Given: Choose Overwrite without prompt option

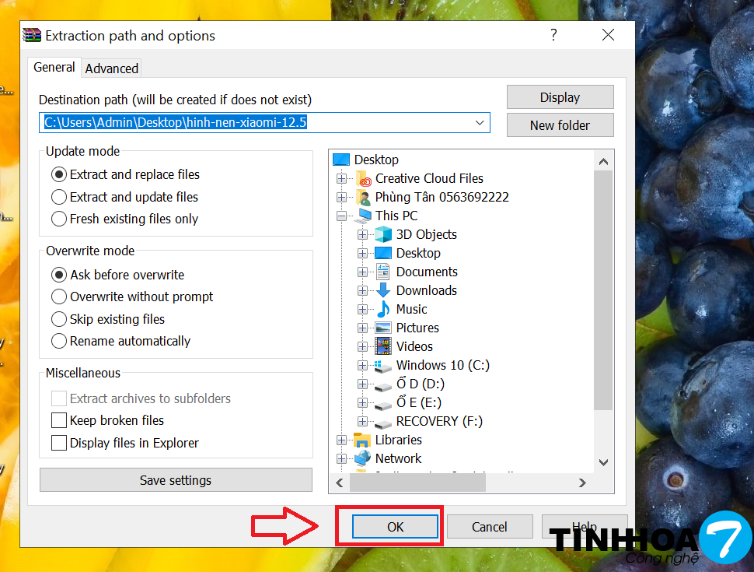Looking at the screenshot, I should [x=132, y=297].
